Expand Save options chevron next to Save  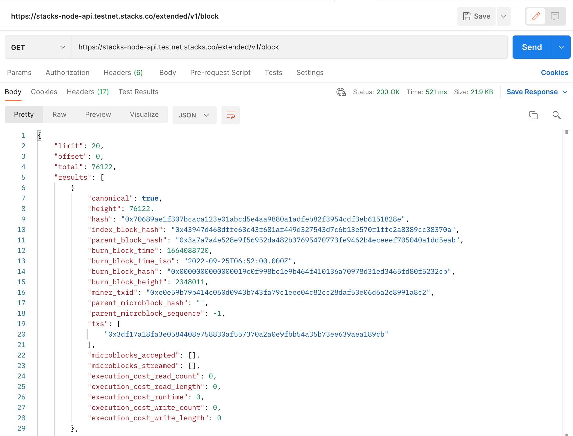(x=504, y=16)
